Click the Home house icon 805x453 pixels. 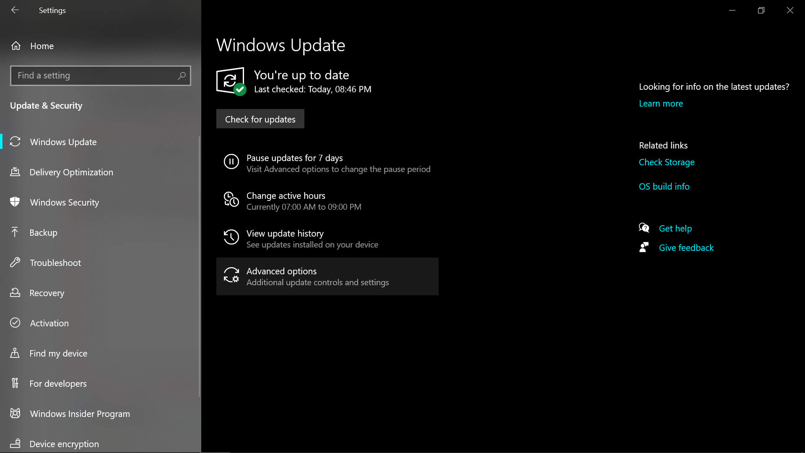16,46
